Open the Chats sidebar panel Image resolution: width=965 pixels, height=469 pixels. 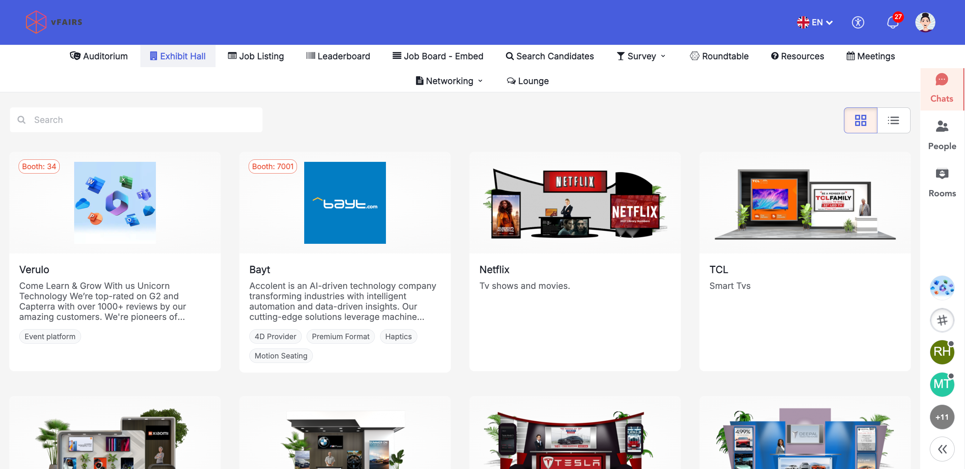[x=942, y=88]
